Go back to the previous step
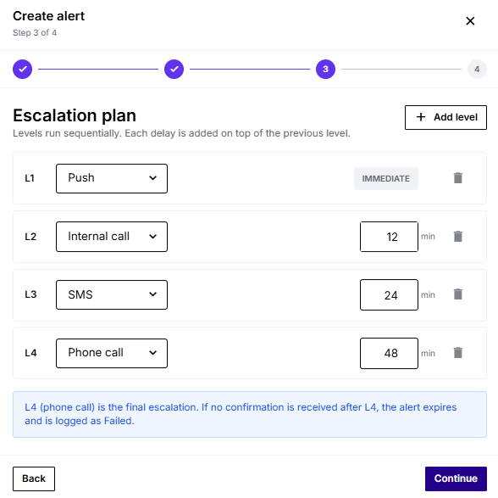This screenshot has width=498, height=498. (x=34, y=478)
